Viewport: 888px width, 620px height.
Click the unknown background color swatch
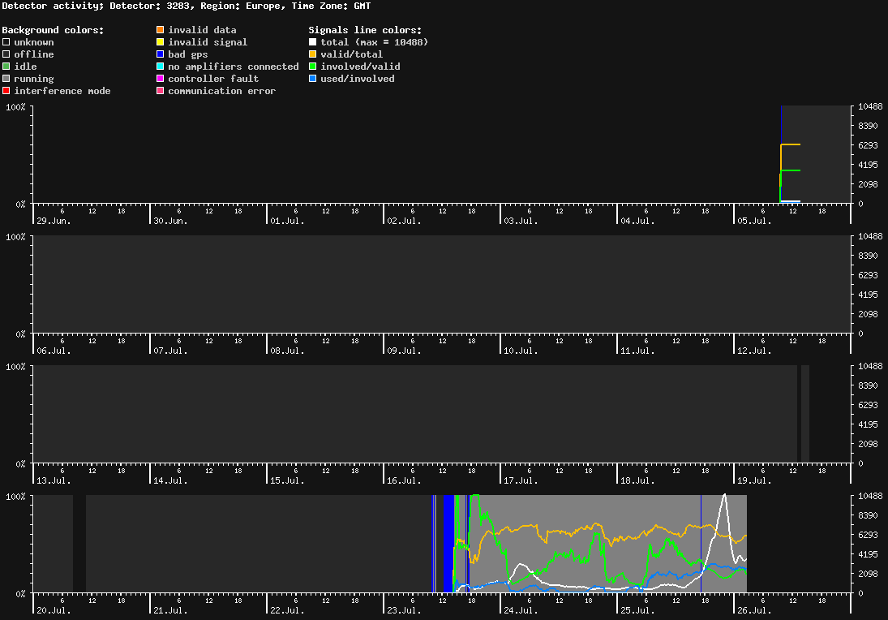(6, 42)
